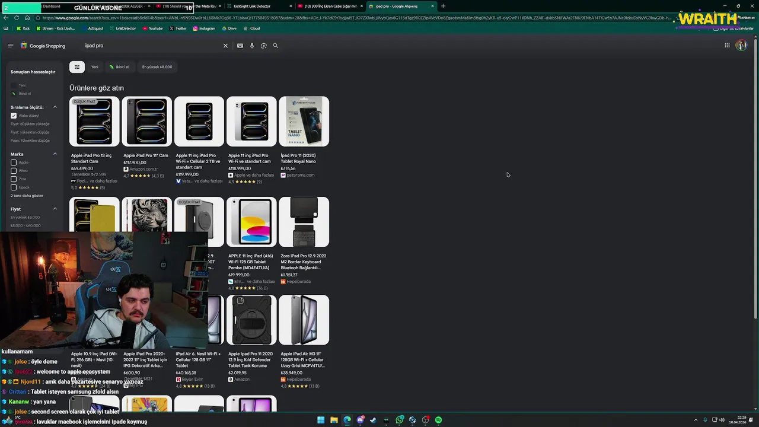The height and width of the screenshot is (427, 759).
Task: Open 'Apple Ipad Pro 11 2020 12.9 inç Kılıf' image
Action: click(251, 320)
